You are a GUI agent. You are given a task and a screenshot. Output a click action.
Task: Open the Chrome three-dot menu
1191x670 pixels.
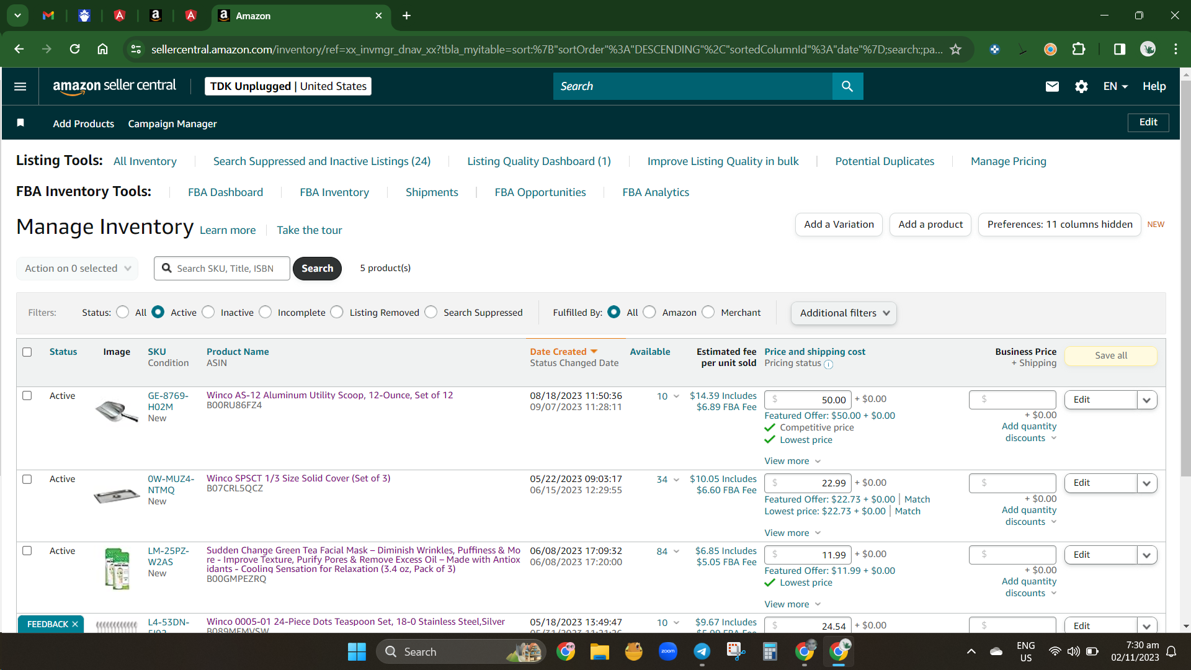point(1175,49)
